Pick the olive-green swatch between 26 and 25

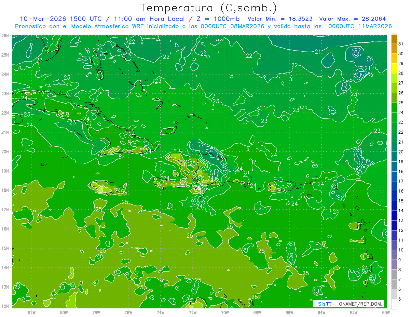[394, 97]
